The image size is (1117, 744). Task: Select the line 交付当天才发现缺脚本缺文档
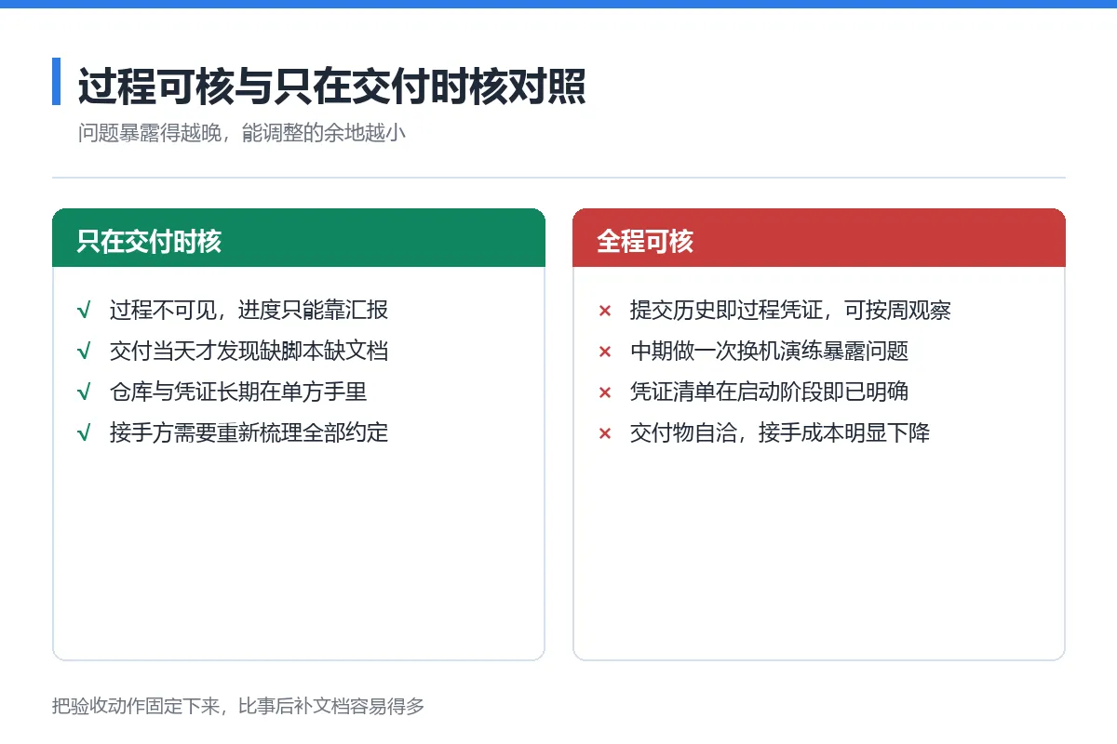(x=249, y=352)
